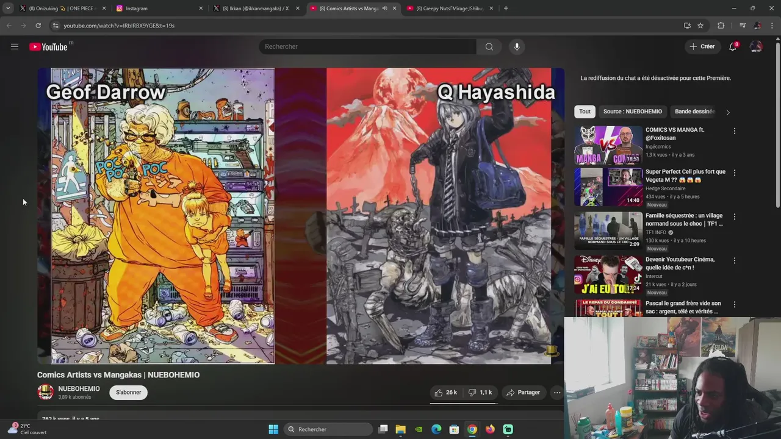Open options for Famille séquestrée video
Image resolution: width=781 pixels, height=439 pixels.
[x=734, y=216]
